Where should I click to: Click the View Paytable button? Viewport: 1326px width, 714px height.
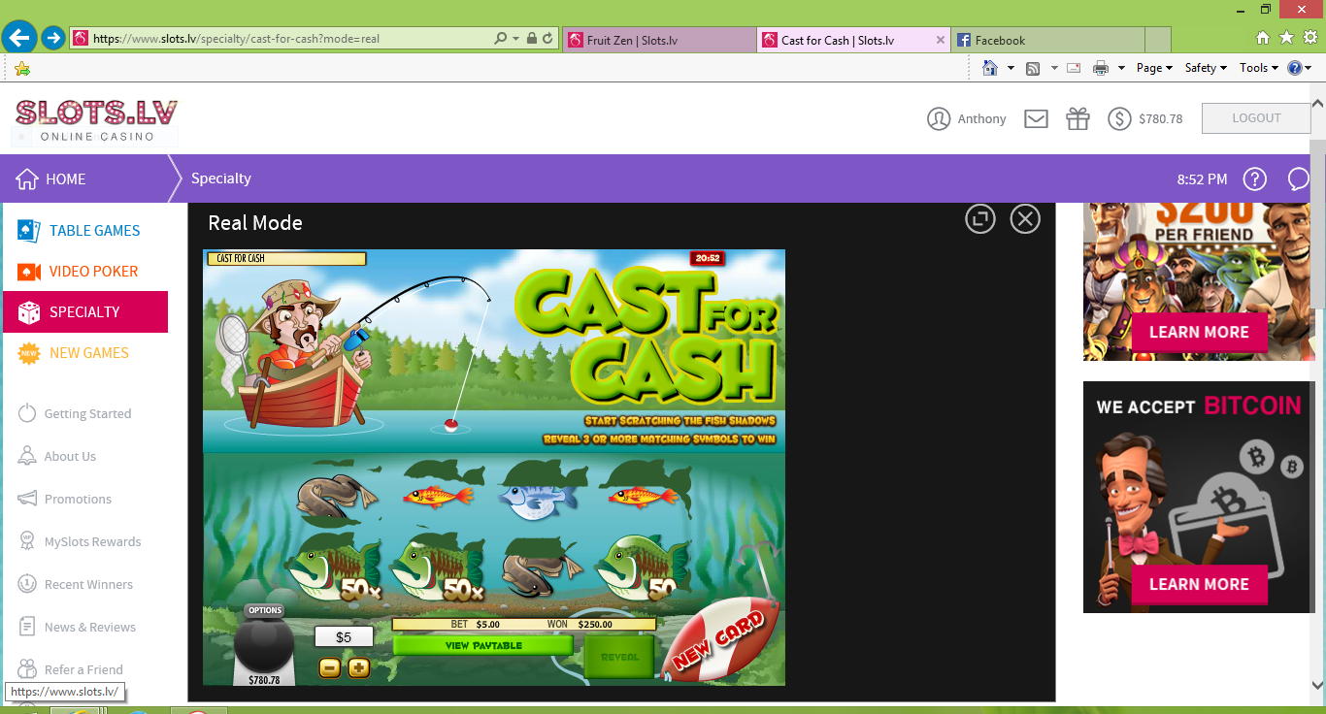click(483, 645)
